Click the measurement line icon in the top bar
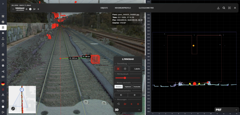240x115 pixels. 34,9
